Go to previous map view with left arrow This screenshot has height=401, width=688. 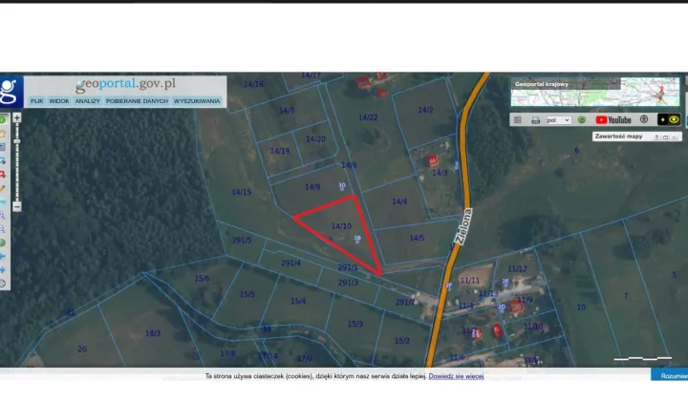tap(2, 256)
